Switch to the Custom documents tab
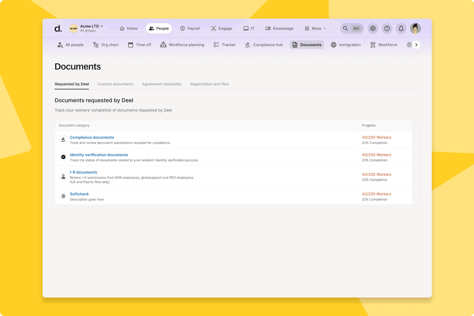The image size is (474, 316). pyautogui.click(x=115, y=84)
